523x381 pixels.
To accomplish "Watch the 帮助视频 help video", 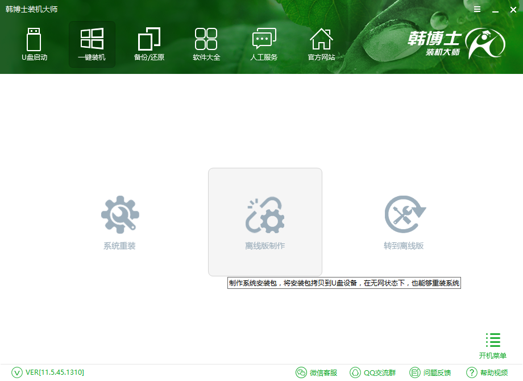I will [486, 372].
